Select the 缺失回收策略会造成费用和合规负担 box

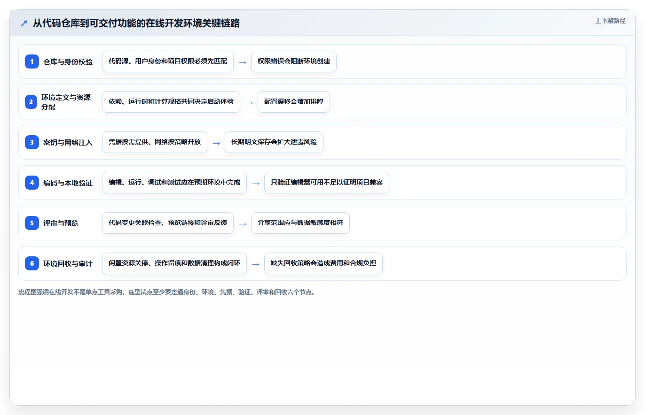tap(323, 263)
